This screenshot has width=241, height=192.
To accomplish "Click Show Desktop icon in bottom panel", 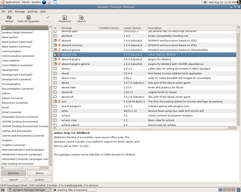I will tap(3, 190).
